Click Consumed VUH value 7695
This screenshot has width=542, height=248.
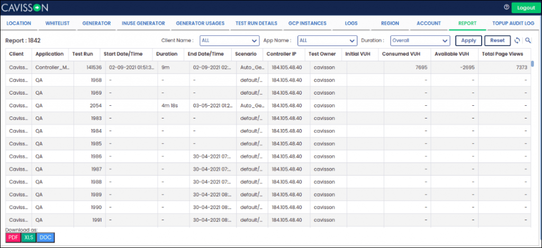407,67
